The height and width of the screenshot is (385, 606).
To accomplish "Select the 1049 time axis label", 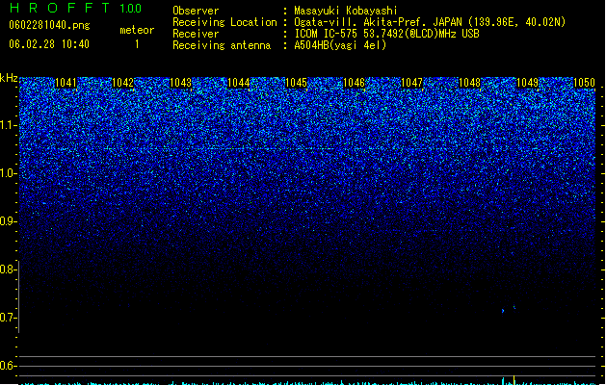I will click(x=527, y=83).
